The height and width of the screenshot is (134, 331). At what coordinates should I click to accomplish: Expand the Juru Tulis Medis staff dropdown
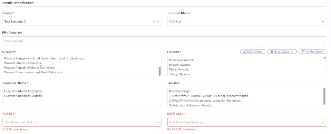323,22
